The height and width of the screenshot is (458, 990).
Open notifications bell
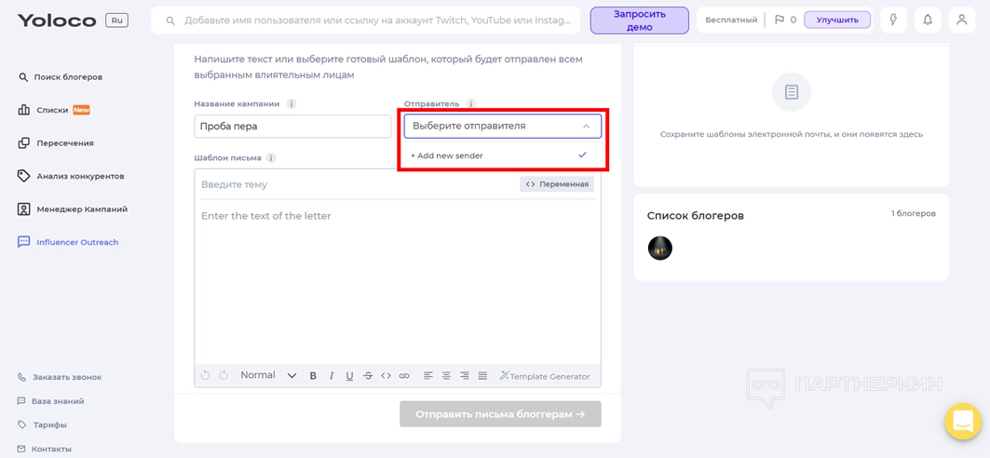(928, 20)
